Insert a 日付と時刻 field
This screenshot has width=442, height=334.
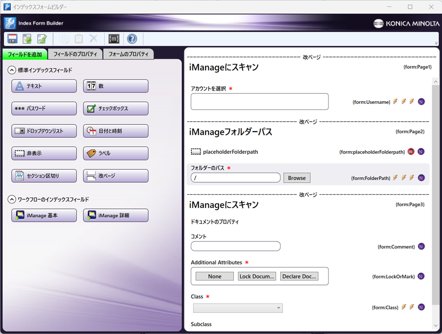pos(115,131)
